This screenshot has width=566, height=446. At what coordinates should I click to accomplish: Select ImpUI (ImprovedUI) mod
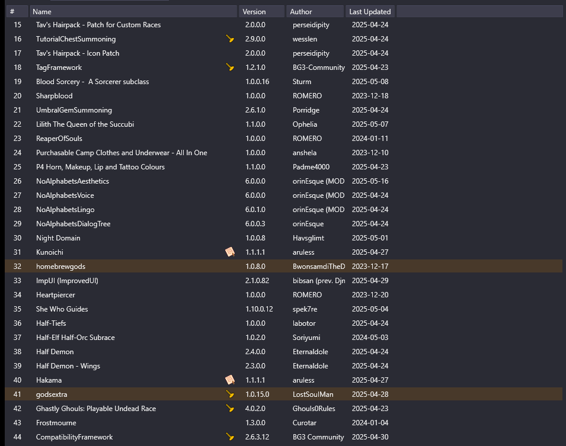[x=67, y=280]
